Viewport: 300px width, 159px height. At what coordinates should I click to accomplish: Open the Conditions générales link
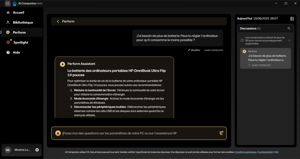coord(245,152)
